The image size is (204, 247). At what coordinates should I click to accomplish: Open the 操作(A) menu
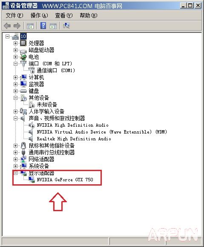39,15
